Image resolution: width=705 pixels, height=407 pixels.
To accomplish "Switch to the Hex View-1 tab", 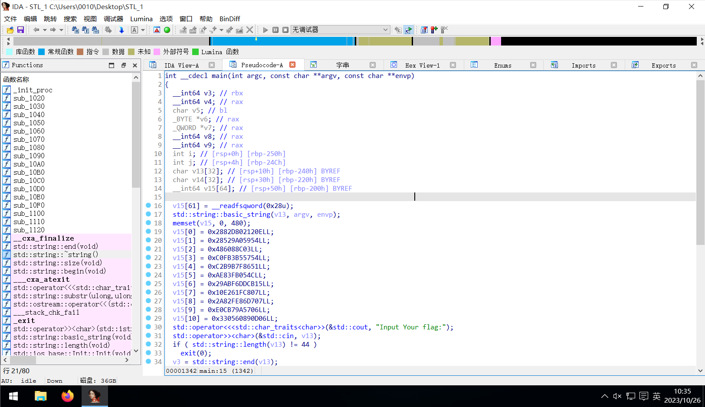I will coord(422,65).
